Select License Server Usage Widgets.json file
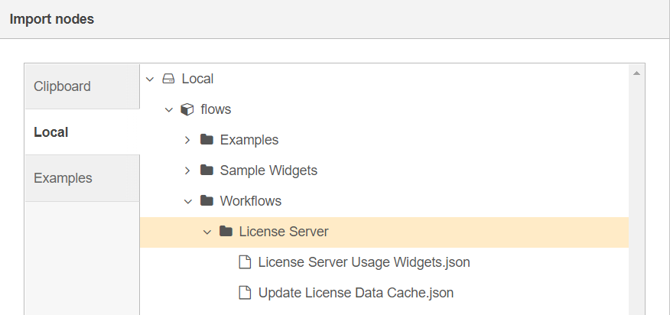This screenshot has height=315, width=670. tap(364, 262)
